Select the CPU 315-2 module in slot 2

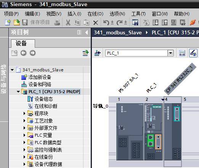click(153, 132)
